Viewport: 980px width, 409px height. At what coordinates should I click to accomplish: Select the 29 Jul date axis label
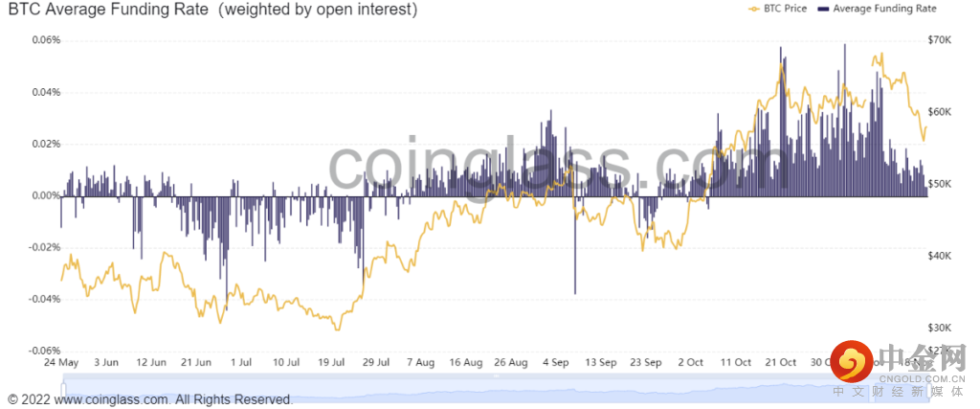click(x=375, y=364)
